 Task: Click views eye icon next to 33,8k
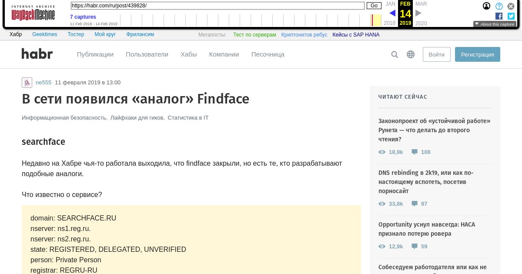[382, 204]
